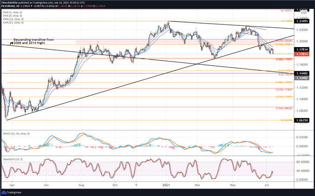This screenshot has height=196, width=315.
Task: Click the 1.20000 price axis value
Action: click(x=302, y=41)
